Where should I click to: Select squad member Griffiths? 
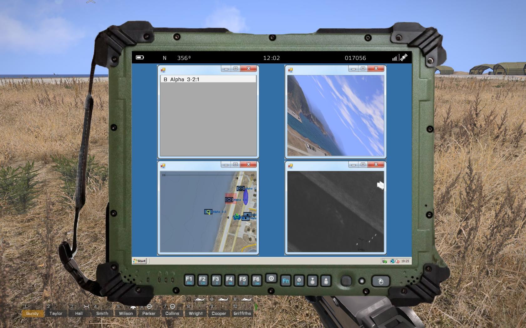tap(242, 313)
